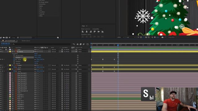The height and width of the screenshot is (111, 198).
Task: Click the align horizontal center icon
Action: click(x=87, y=31)
